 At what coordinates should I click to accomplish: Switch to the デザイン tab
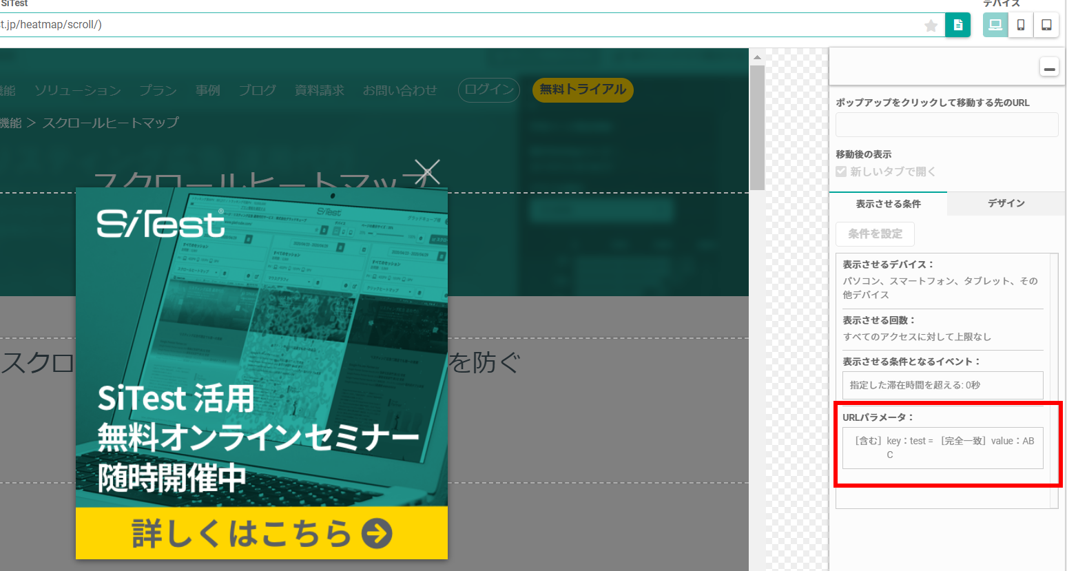[1006, 203]
